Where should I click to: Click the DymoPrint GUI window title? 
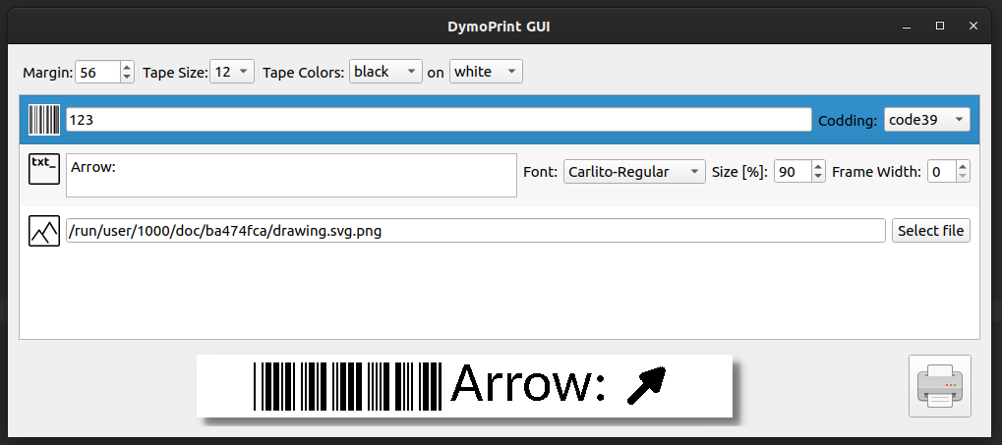[x=499, y=27]
